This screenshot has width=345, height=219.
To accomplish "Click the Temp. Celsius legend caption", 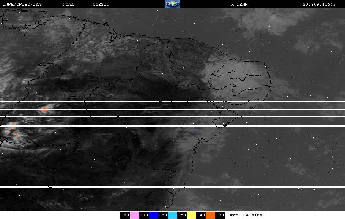I will coord(244,215).
